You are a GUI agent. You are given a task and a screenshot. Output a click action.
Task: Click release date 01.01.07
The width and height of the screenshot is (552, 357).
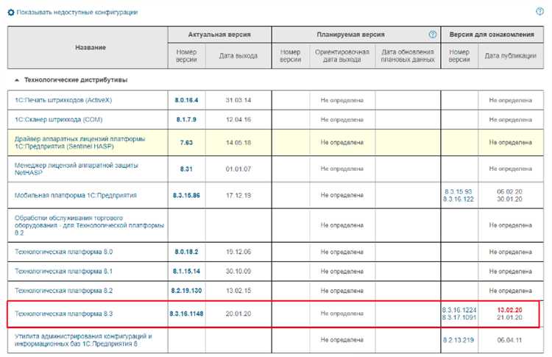238,169
